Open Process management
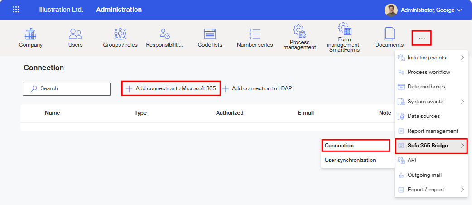 299,37
